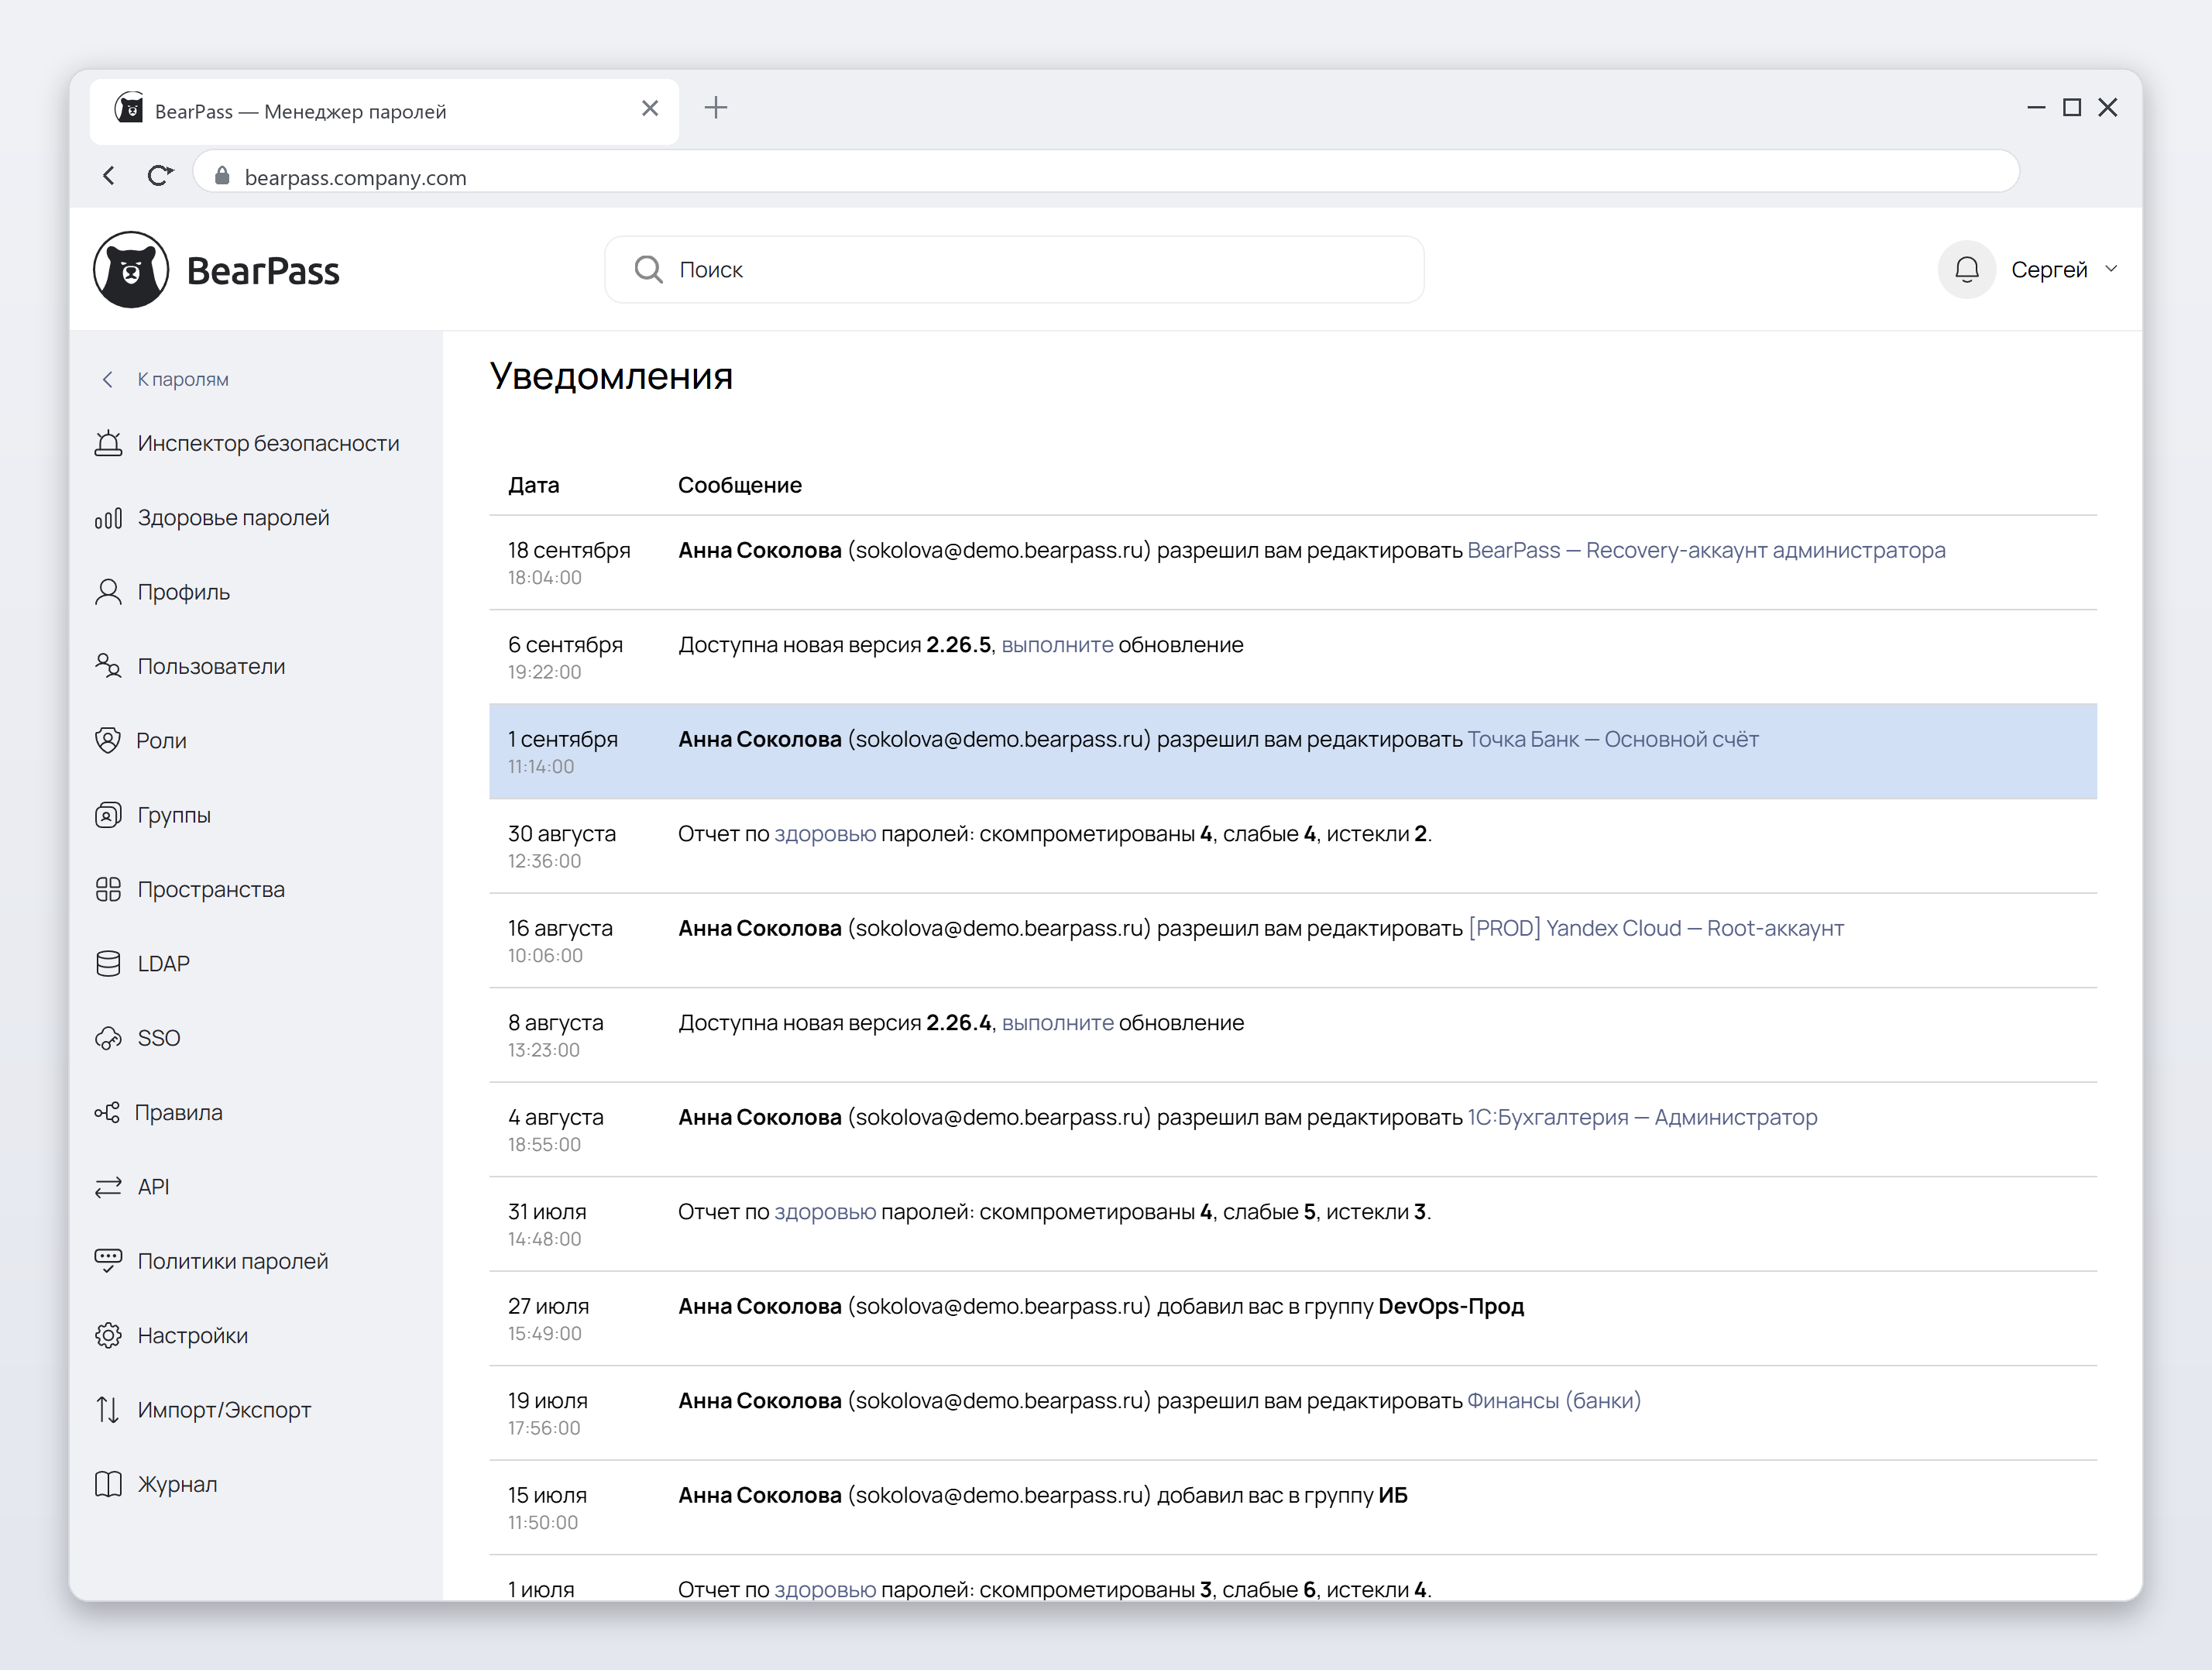The width and height of the screenshot is (2212, 1670).
Task: Click the search magnifier icon
Action: [x=648, y=269]
